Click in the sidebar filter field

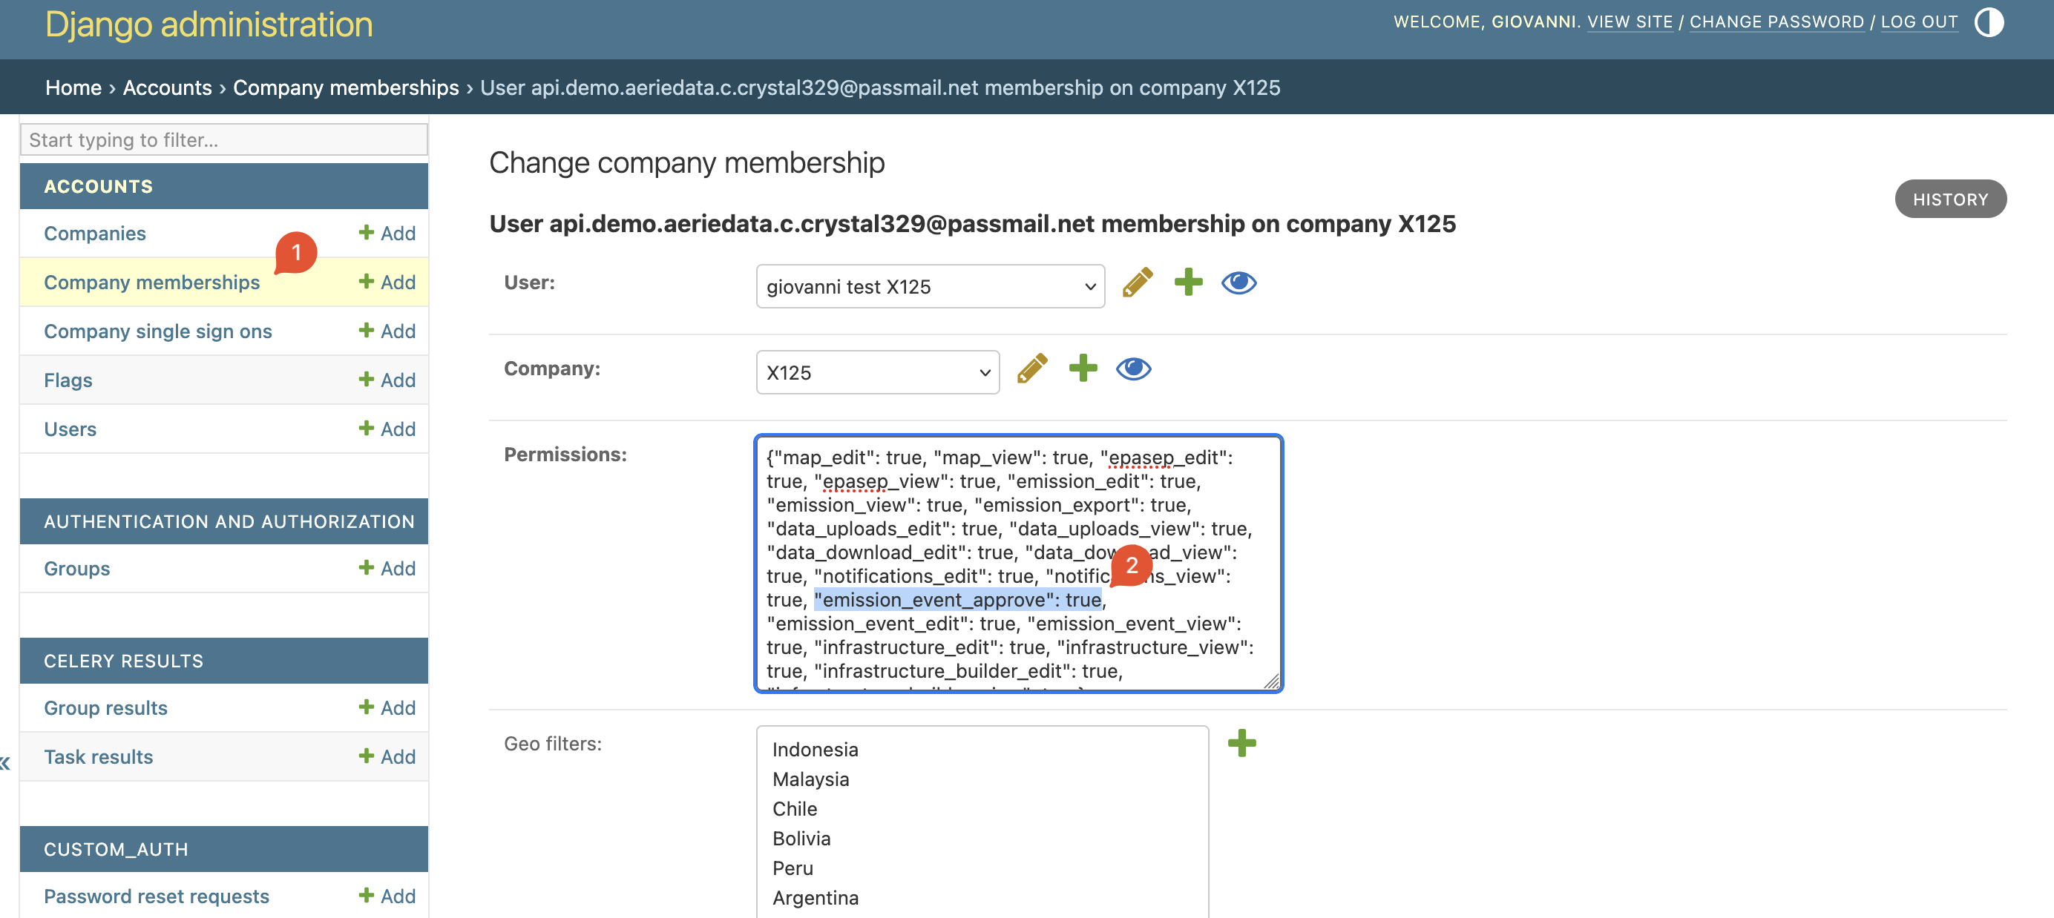click(223, 140)
